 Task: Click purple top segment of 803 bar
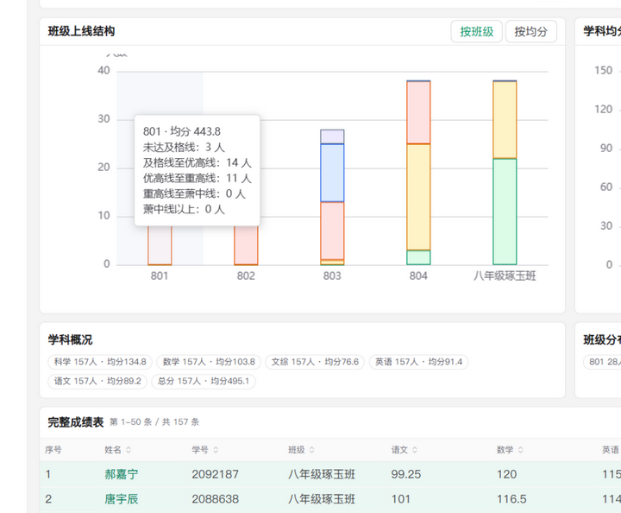point(332,136)
